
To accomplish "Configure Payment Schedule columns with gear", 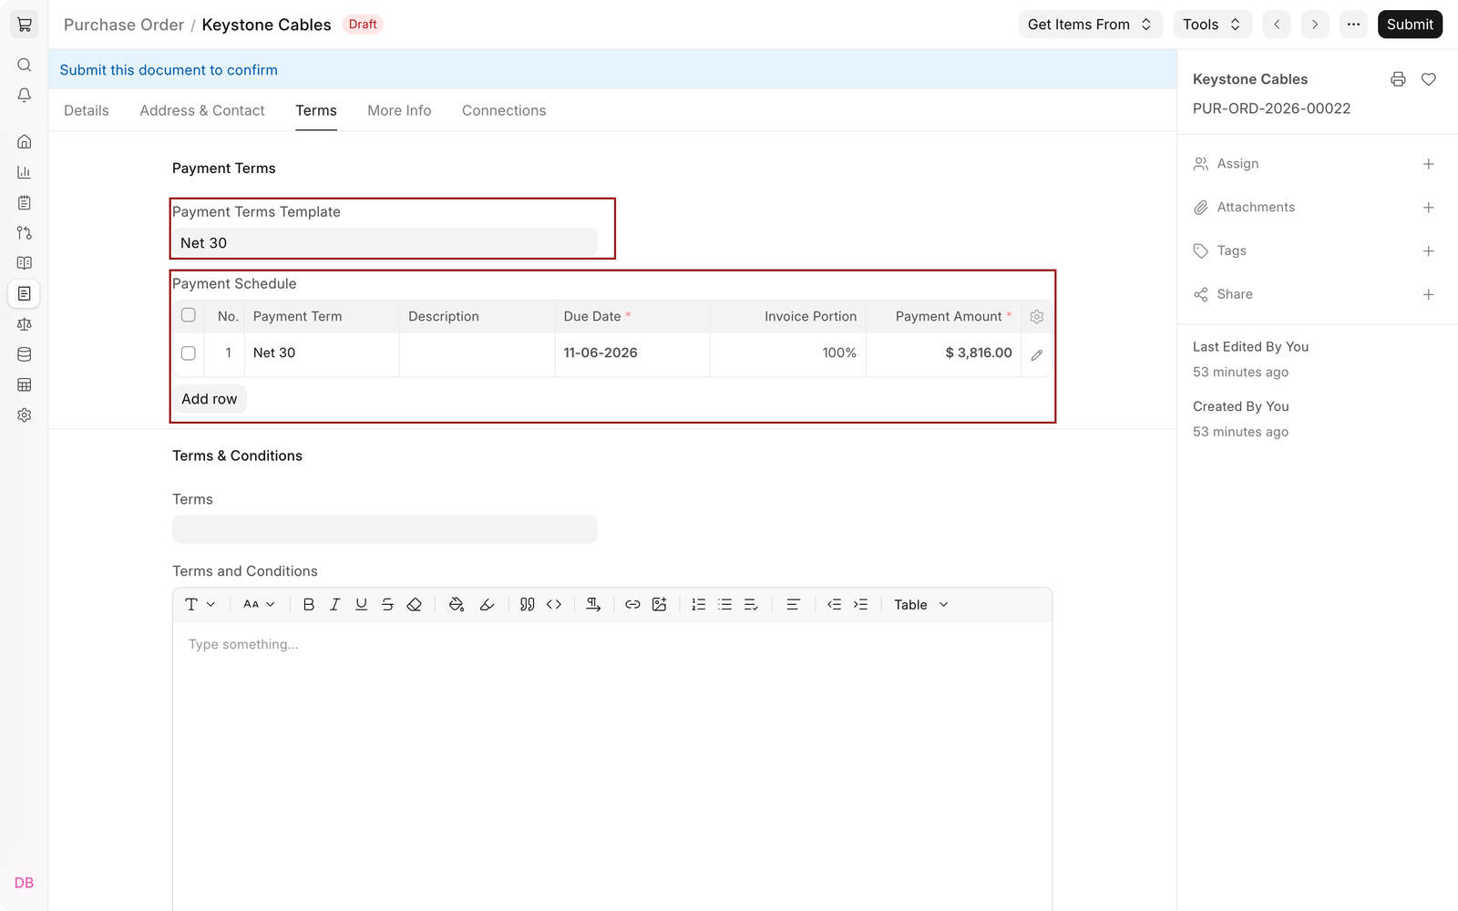I will pos(1036,317).
